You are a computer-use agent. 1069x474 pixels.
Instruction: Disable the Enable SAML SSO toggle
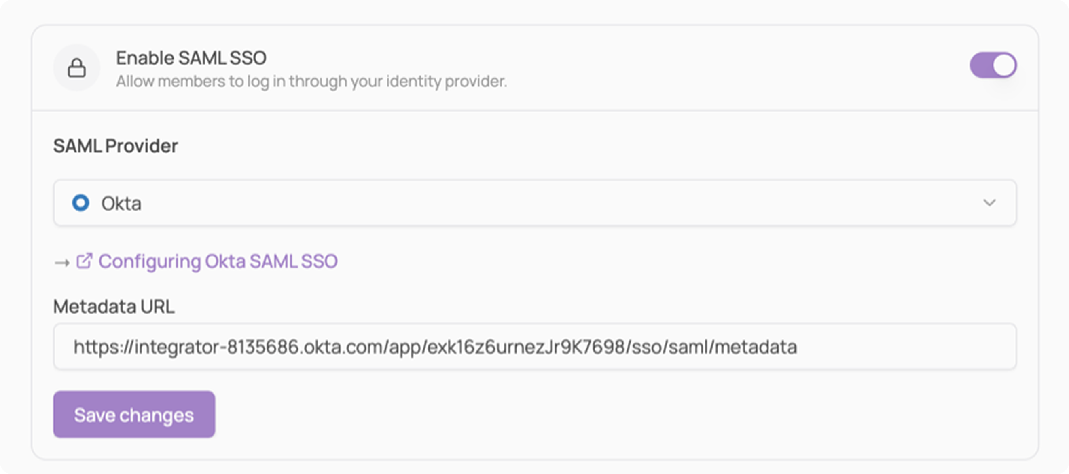click(993, 65)
